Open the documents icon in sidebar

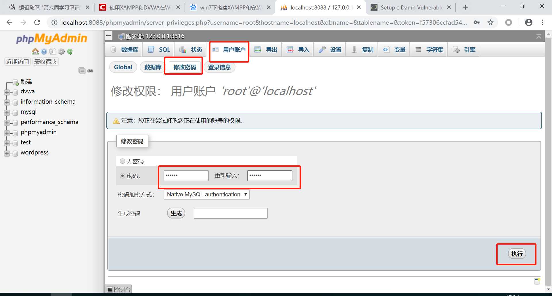pyautogui.click(x=52, y=51)
